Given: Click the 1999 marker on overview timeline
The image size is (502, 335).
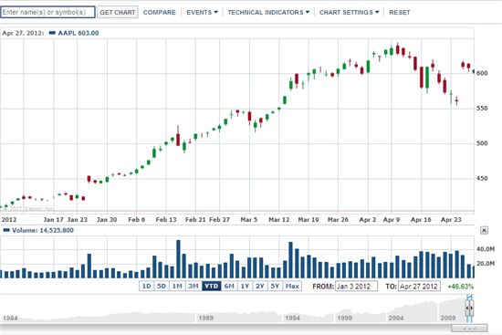Looking at the screenshot, I should (x=344, y=318).
